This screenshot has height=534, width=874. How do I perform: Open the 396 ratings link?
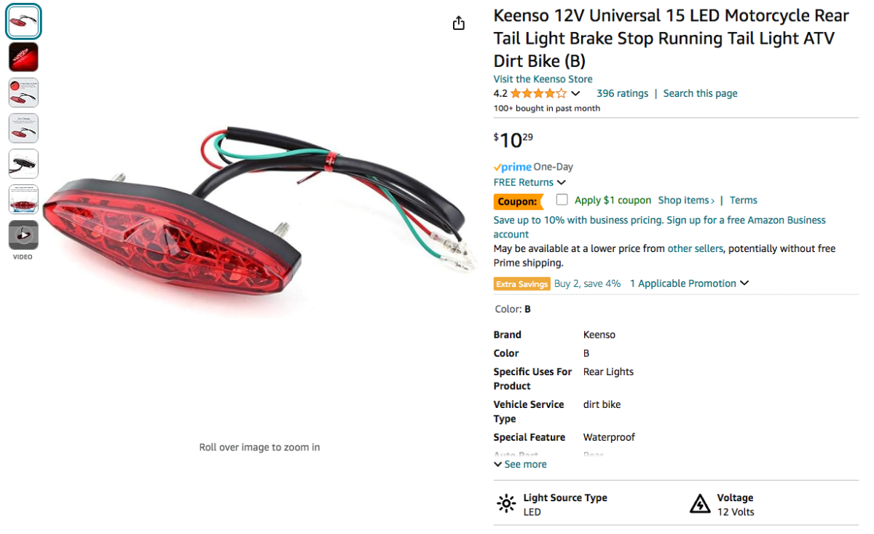[622, 93]
